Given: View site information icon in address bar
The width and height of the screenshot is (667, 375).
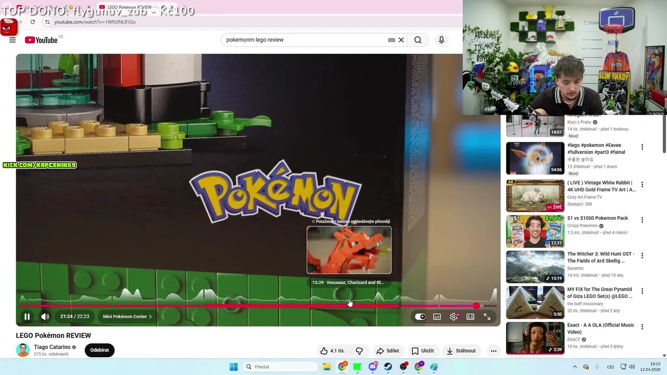Looking at the screenshot, I should [47, 22].
